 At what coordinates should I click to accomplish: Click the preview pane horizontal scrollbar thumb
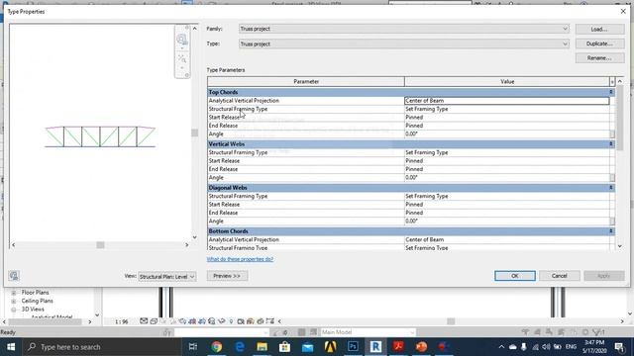pyautogui.click(x=100, y=244)
